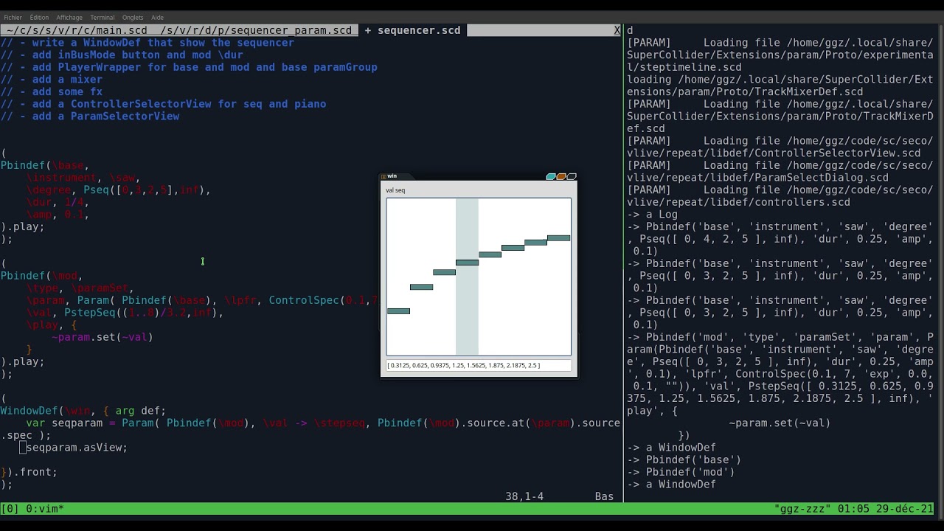Click the '// - add some fx' comment line
The width and height of the screenshot is (944, 531).
click(x=52, y=91)
